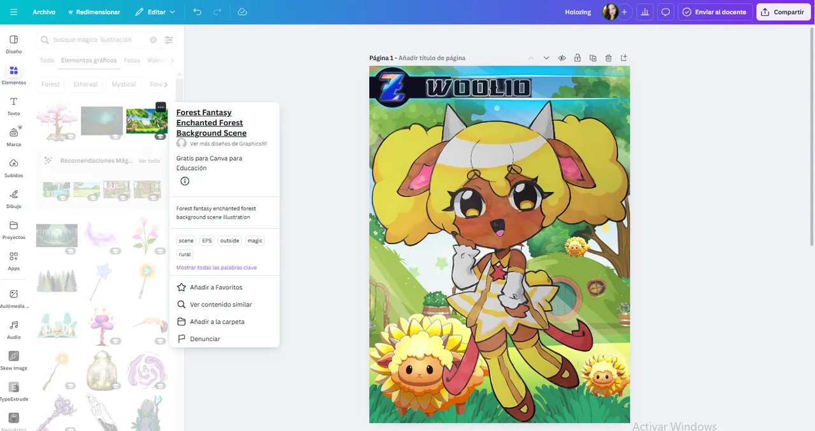Image resolution: width=815 pixels, height=431 pixels.
Task: Check cloud save status icon
Action: pos(242,12)
